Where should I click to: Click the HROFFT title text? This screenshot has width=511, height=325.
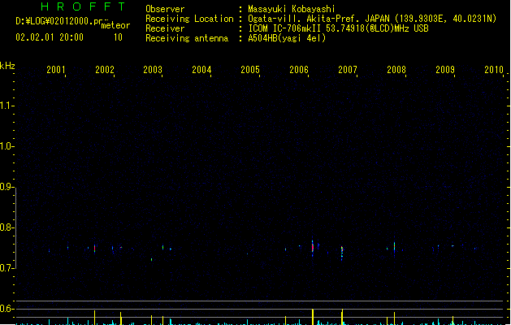(84, 6)
